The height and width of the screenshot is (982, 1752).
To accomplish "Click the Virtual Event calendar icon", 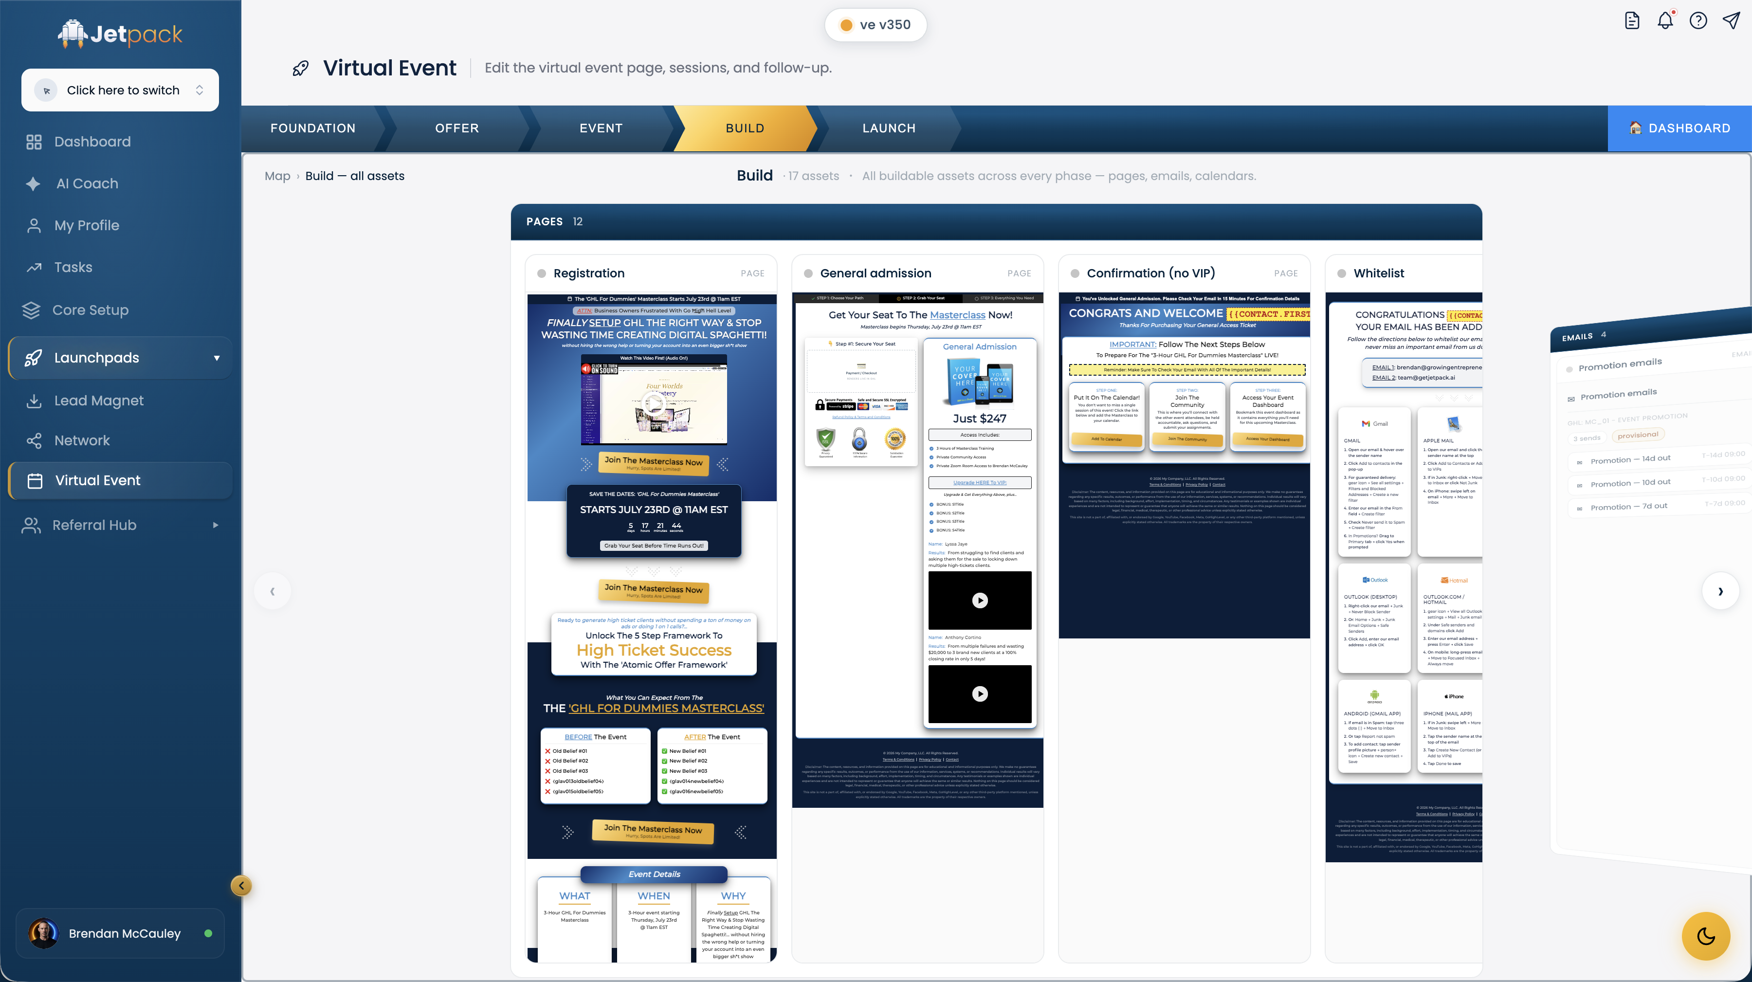I will [36, 481].
